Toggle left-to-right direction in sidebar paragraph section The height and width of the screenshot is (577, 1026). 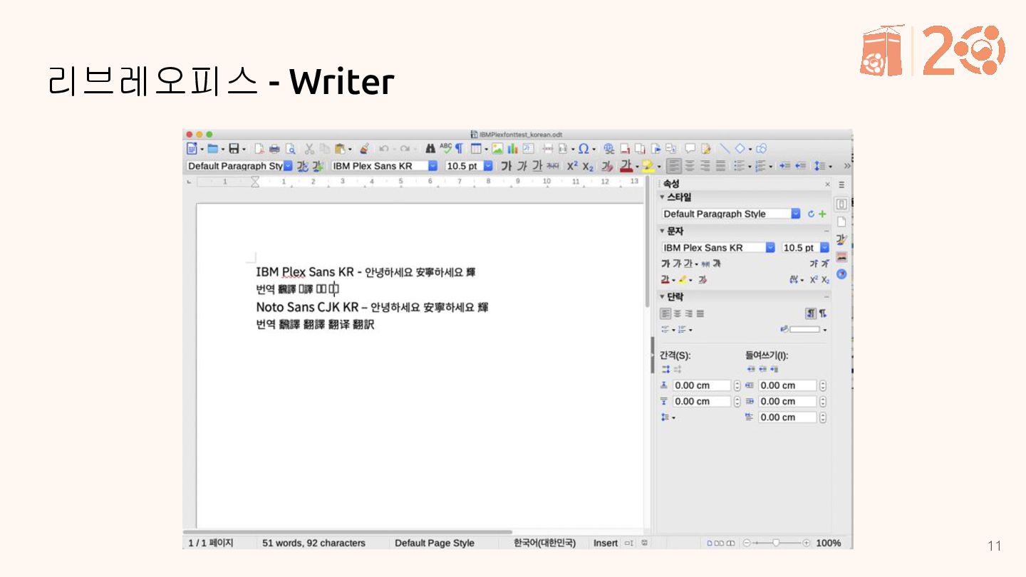[x=811, y=313]
